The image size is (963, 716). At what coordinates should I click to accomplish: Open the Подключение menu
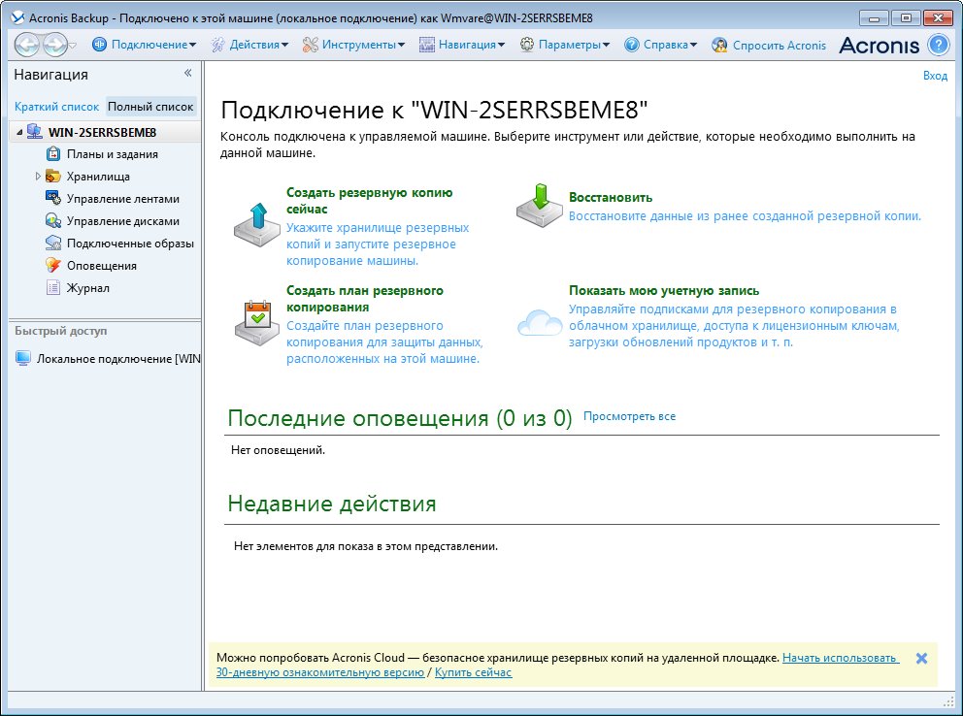tap(144, 45)
